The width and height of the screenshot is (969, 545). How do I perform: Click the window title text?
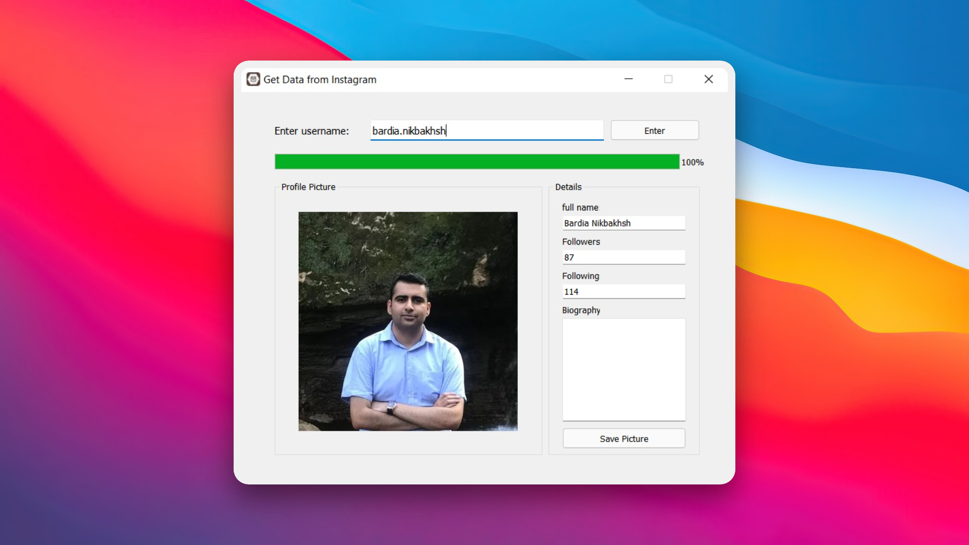tap(320, 80)
